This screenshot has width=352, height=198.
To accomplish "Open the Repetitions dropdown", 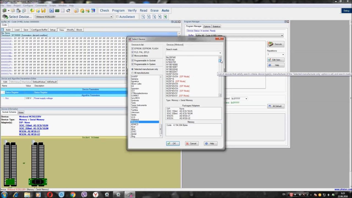I will [283, 54].
